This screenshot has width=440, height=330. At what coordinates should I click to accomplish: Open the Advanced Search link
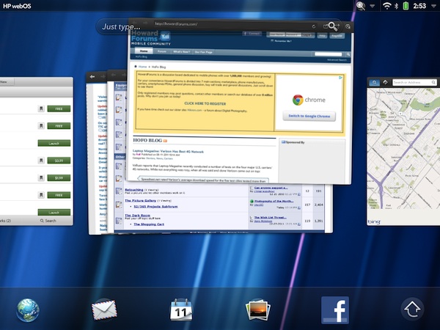point(337,60)
